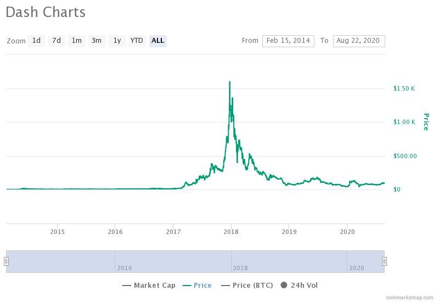Click the 2020 x-axis label under the chart
Screen dimensions: 439x302
(347, 232)
